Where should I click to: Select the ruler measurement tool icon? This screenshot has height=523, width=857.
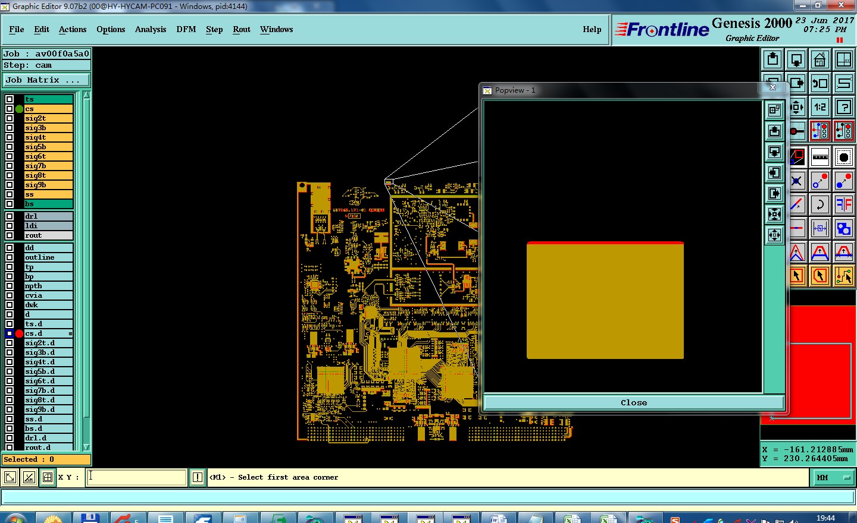[x=820, y=157]
